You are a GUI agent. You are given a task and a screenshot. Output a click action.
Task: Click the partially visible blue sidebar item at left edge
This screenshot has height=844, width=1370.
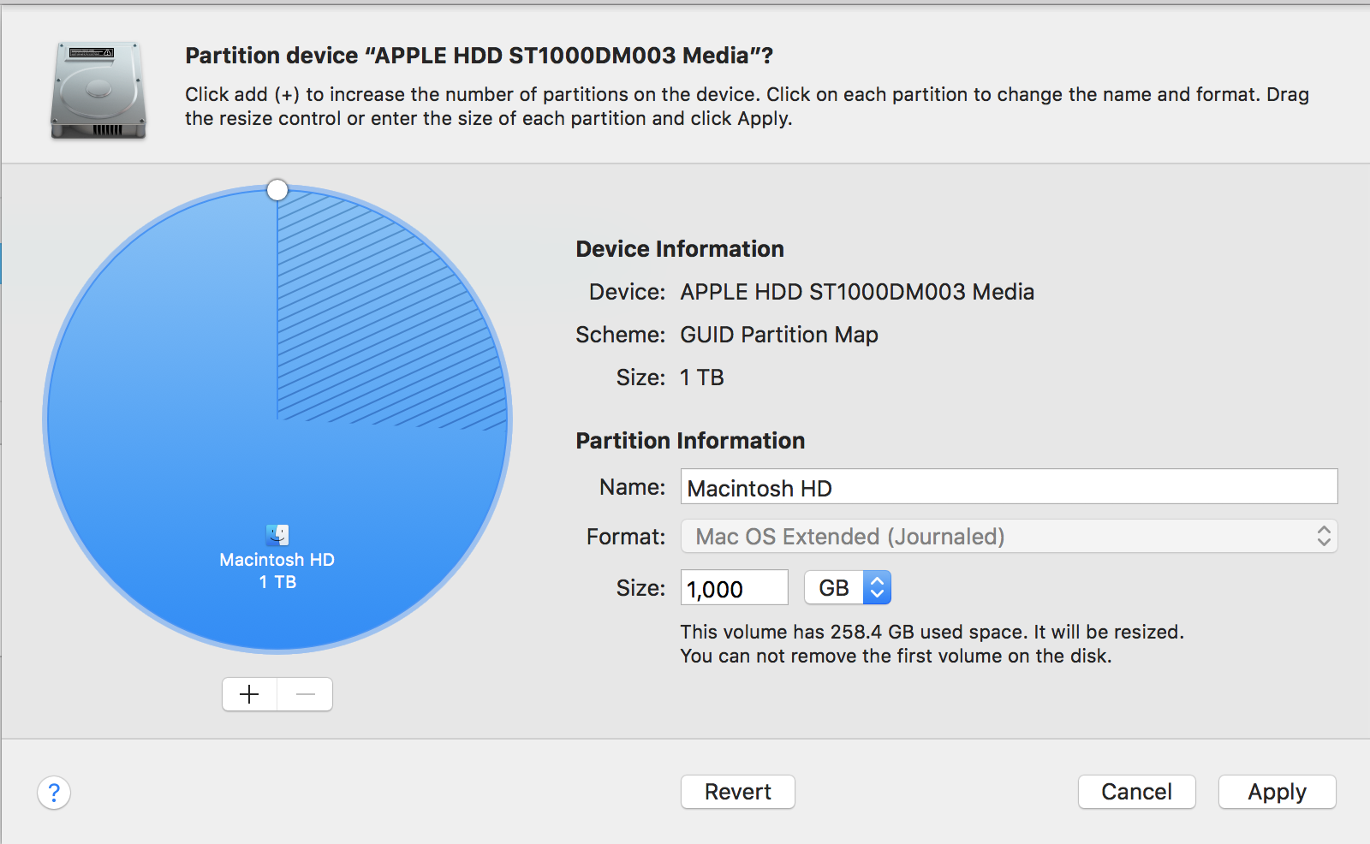point(3,263)
